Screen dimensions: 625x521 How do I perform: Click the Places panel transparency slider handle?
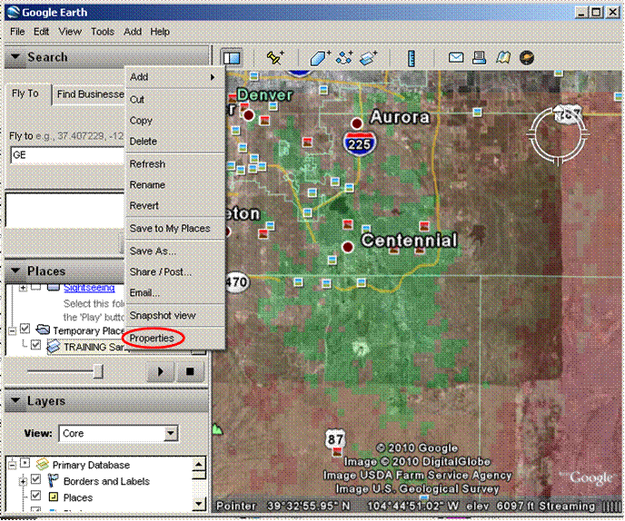pos(98,371)
